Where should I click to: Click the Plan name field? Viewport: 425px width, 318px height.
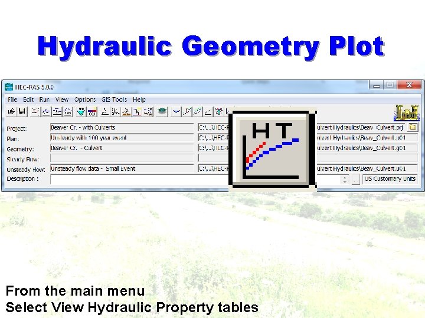(x=122, y=138)
